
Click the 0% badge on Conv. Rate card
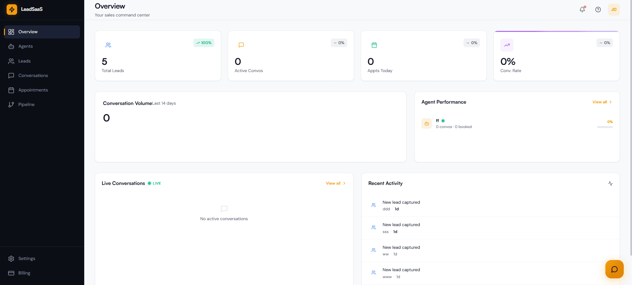605,43
